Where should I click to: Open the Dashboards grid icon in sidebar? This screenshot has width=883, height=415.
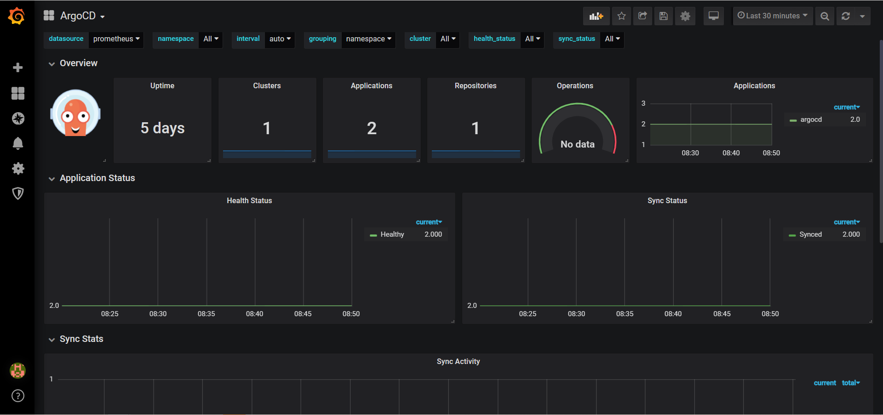18,93
